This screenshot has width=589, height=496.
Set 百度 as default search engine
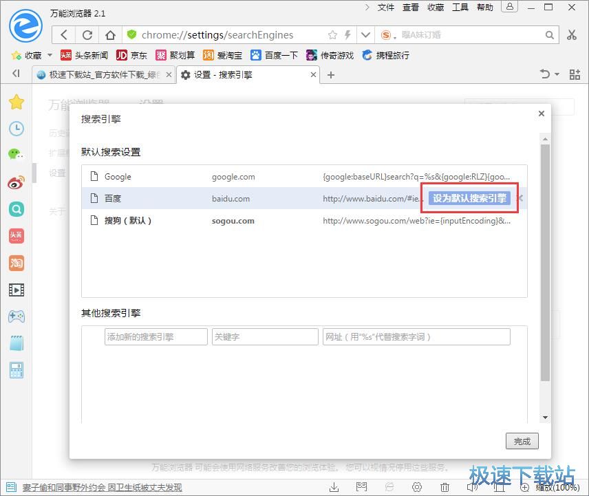[469, 198]
